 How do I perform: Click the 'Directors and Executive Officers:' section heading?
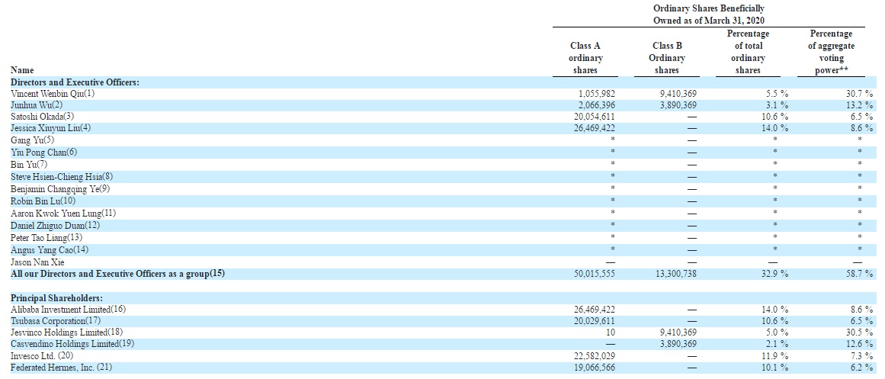[75, 82]
